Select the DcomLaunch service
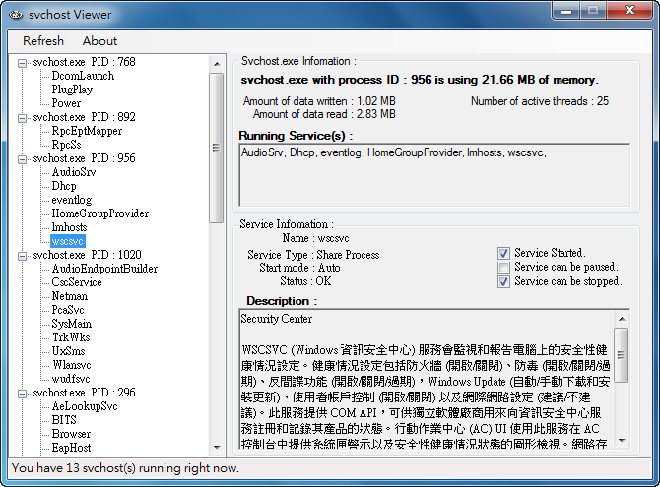660x487 pixels. click(x=83, y=76)
